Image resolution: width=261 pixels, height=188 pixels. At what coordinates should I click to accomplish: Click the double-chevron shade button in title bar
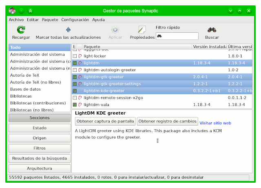pyautogui.click(x=30, y=11)
